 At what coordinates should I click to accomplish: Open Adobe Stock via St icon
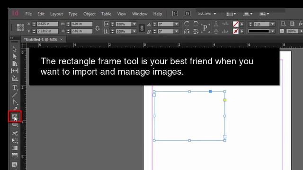(187, 14)
